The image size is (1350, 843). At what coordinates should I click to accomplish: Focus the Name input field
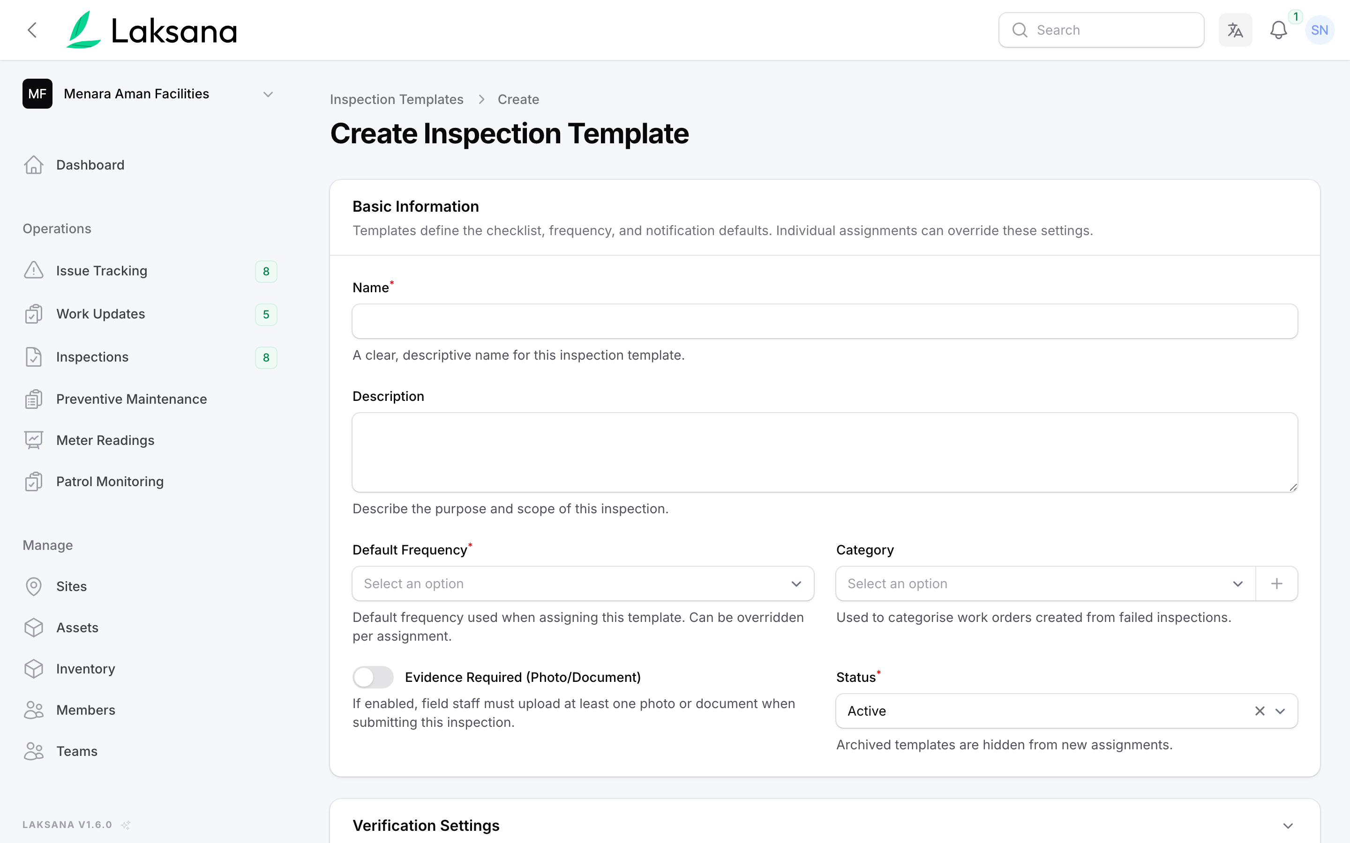coord(825,321)
